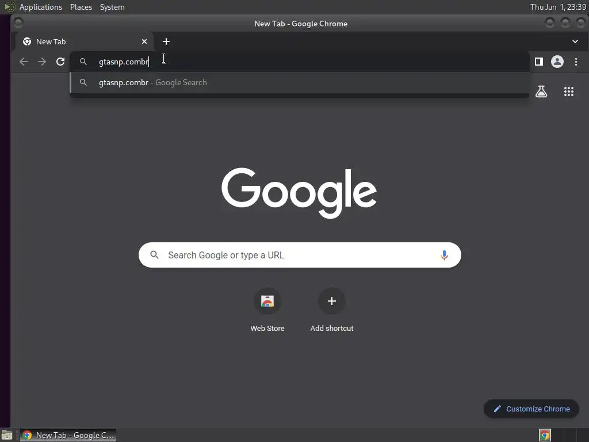Open Chrome Labs flask icon
Viewport: 589px width, 442px height.
pyautogui.click(x=541, y=92)
